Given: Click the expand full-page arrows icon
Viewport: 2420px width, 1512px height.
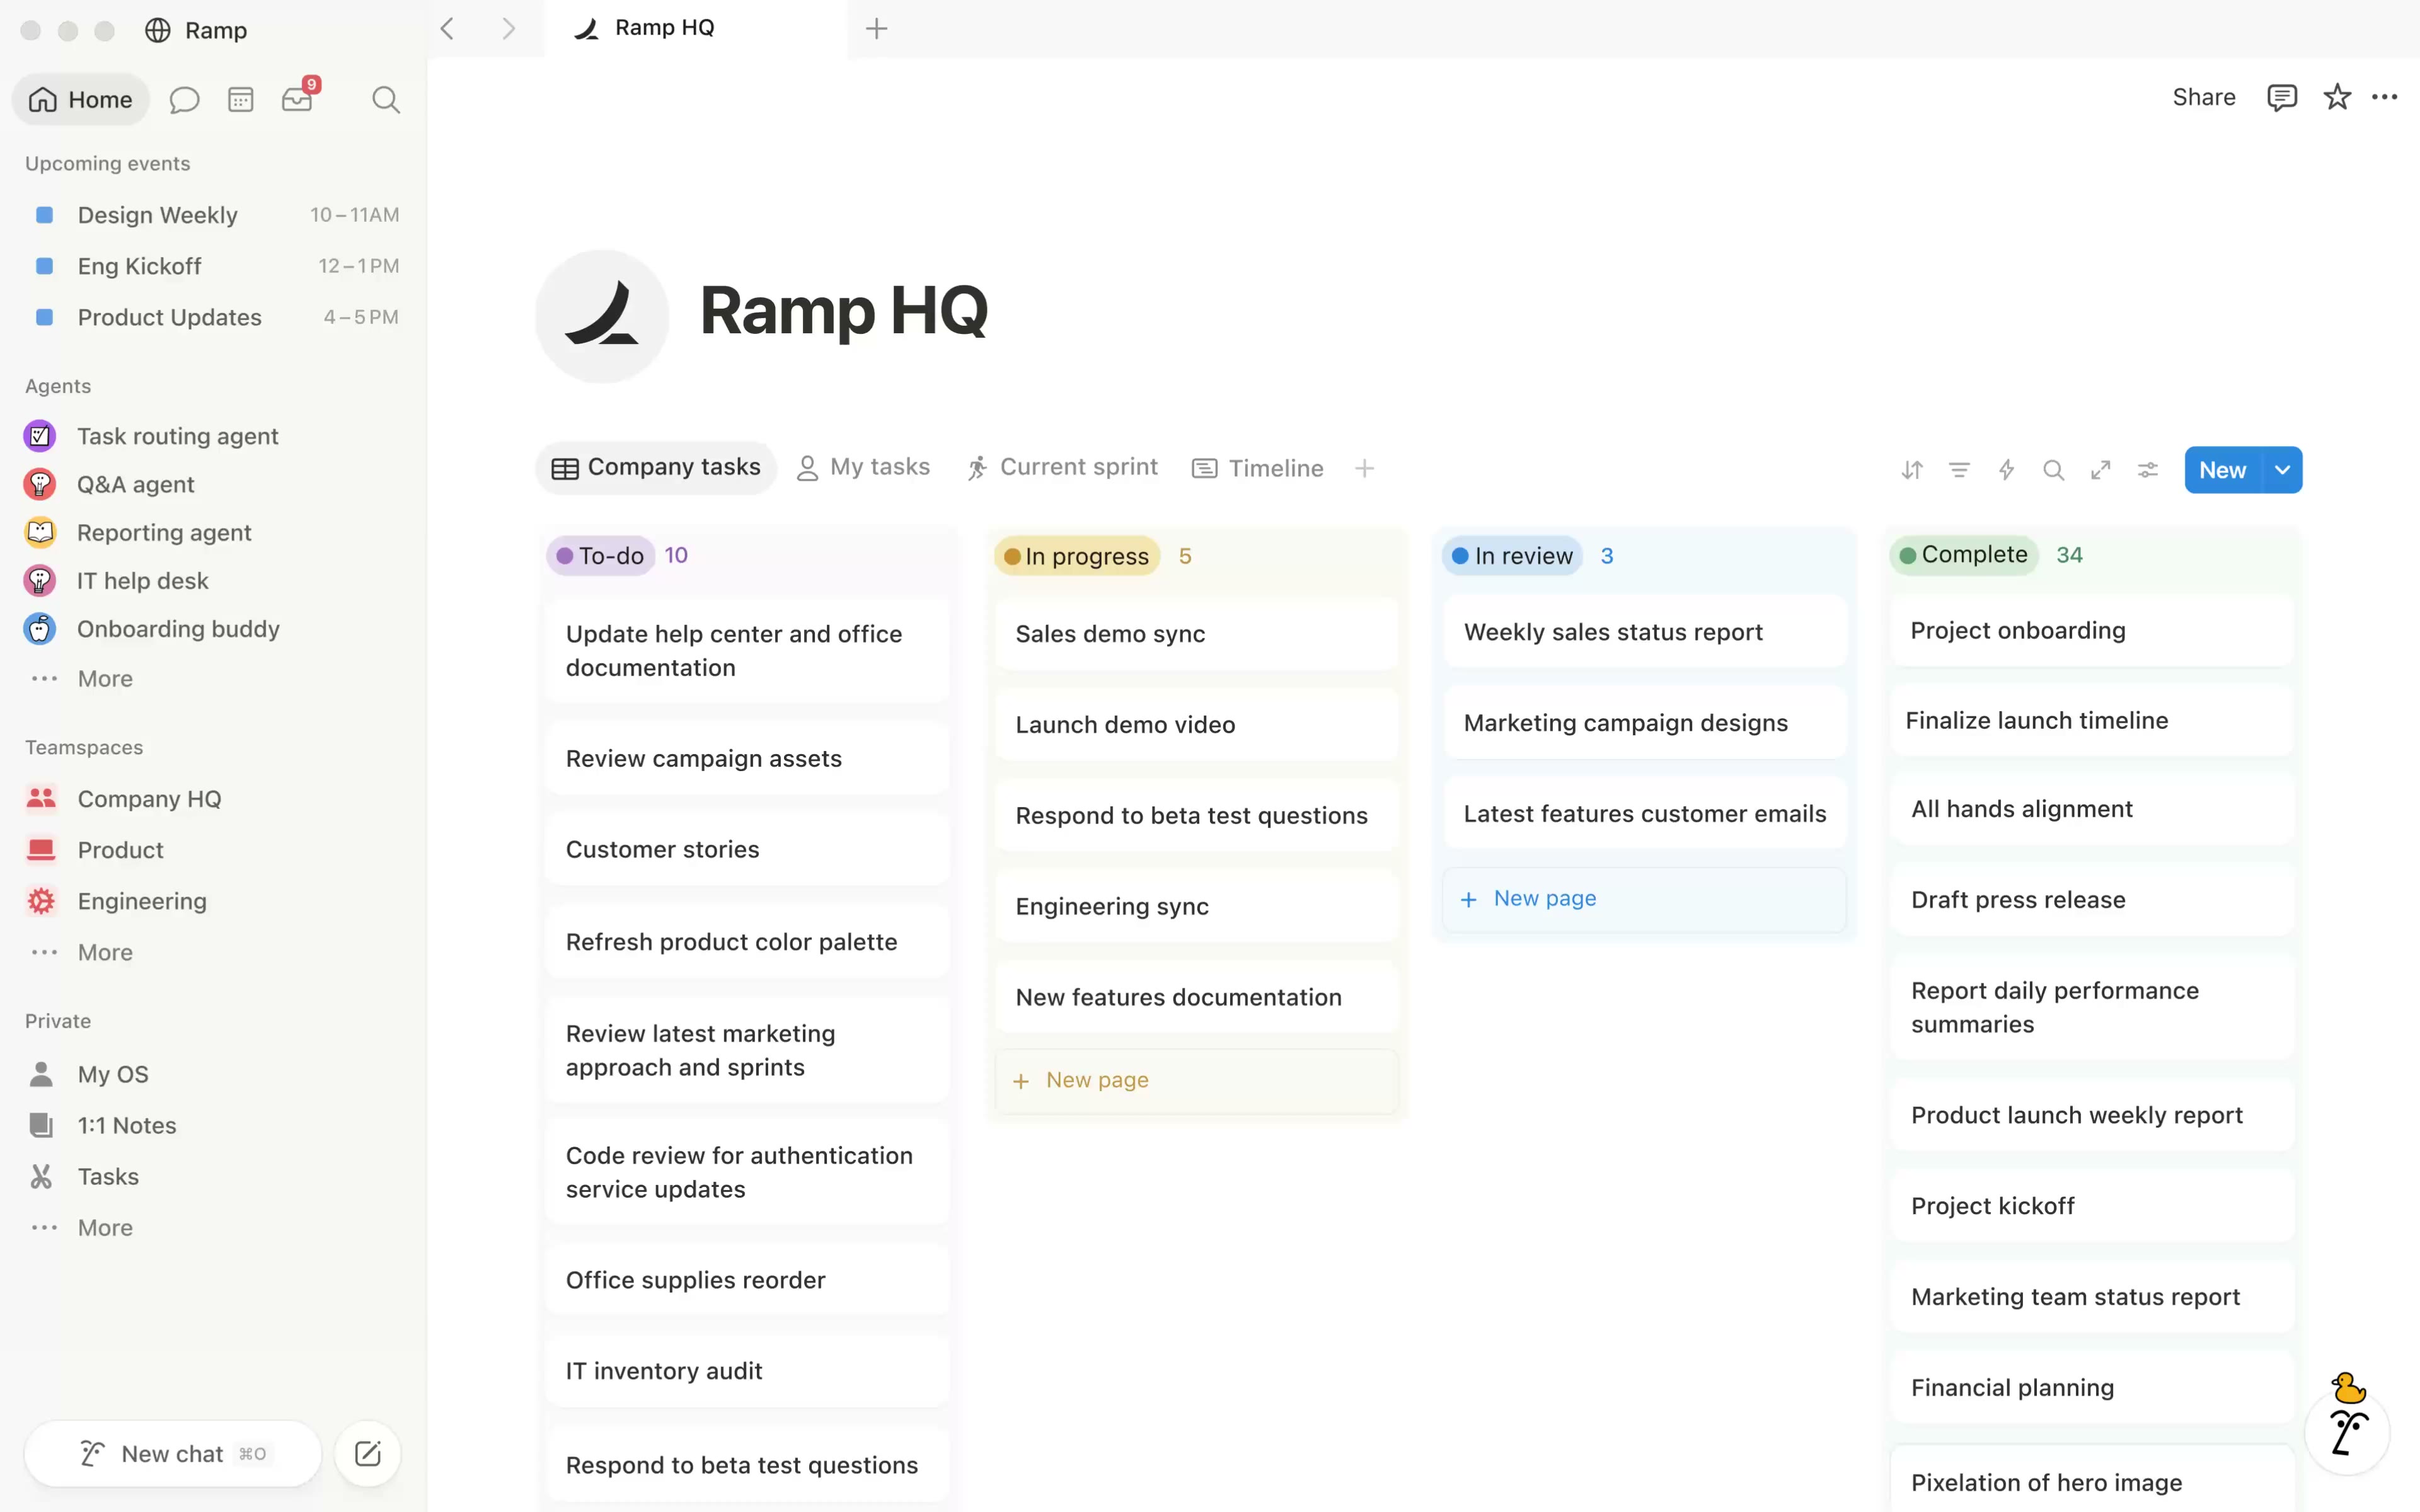Looking at the screenshot, I should [2100, 470].
